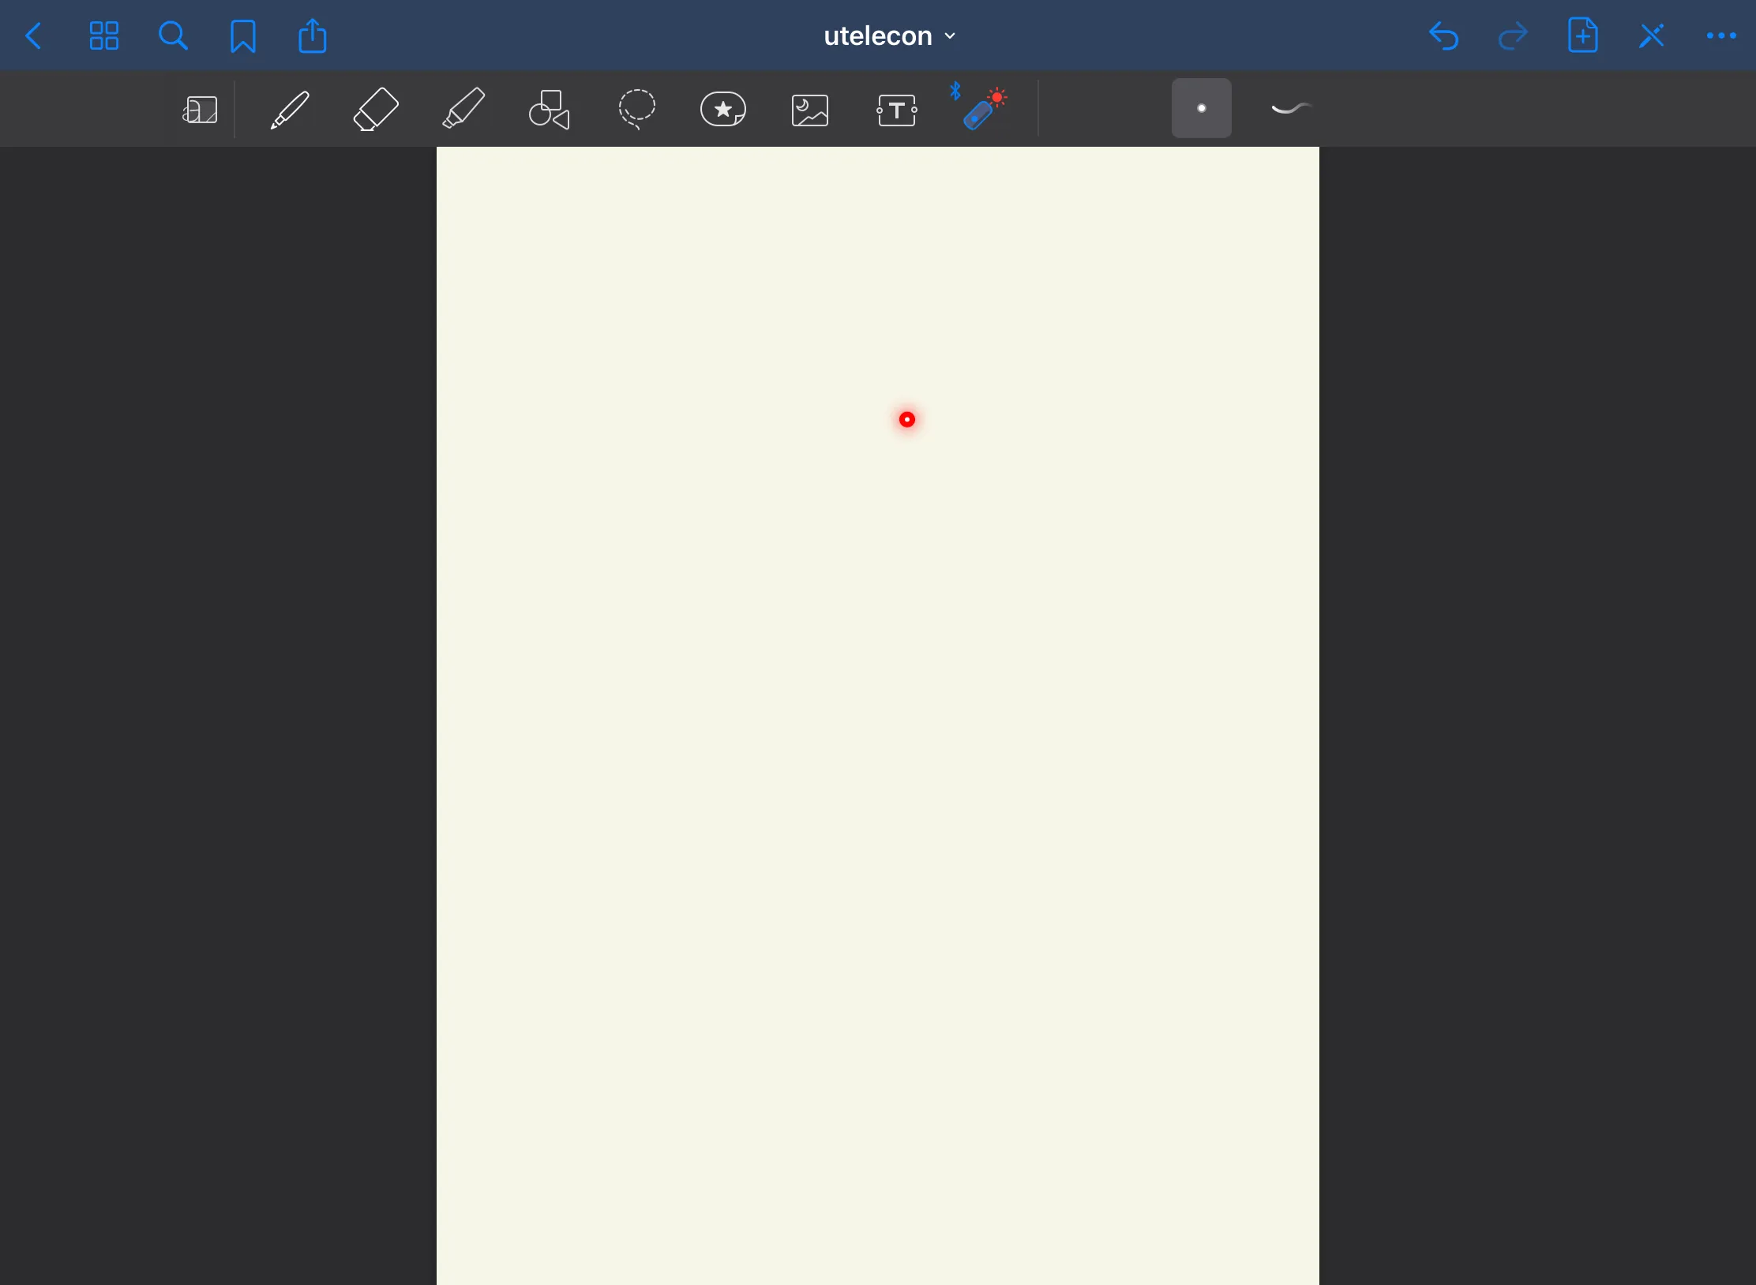Open the share export menu
The height and width of the screenshot is (1285, 1756).
pos(313,36)
